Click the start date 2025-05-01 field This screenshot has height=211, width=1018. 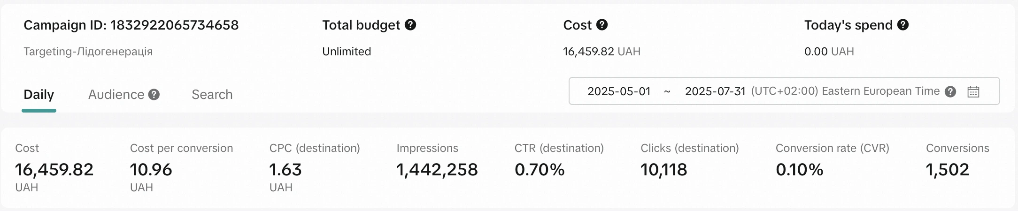pyautogui.click(x=619, y=91)
